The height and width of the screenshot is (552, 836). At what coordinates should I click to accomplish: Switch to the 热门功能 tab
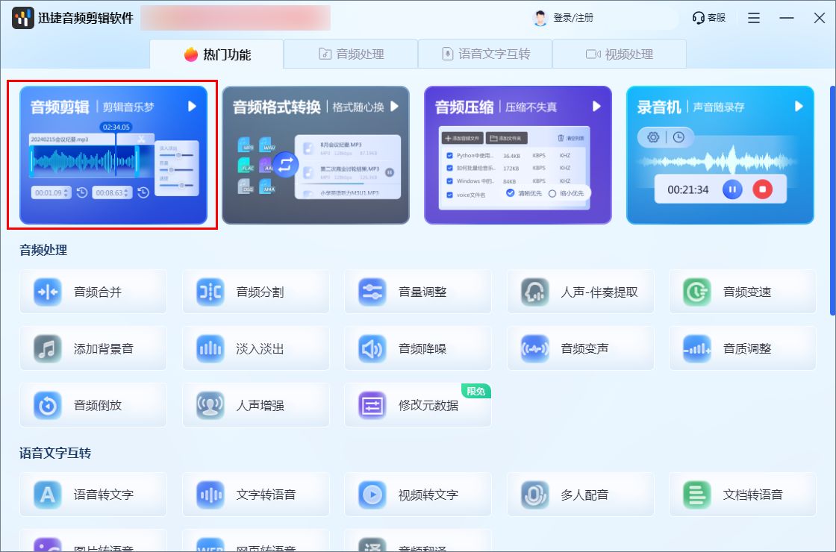click(x=216, y=54)
